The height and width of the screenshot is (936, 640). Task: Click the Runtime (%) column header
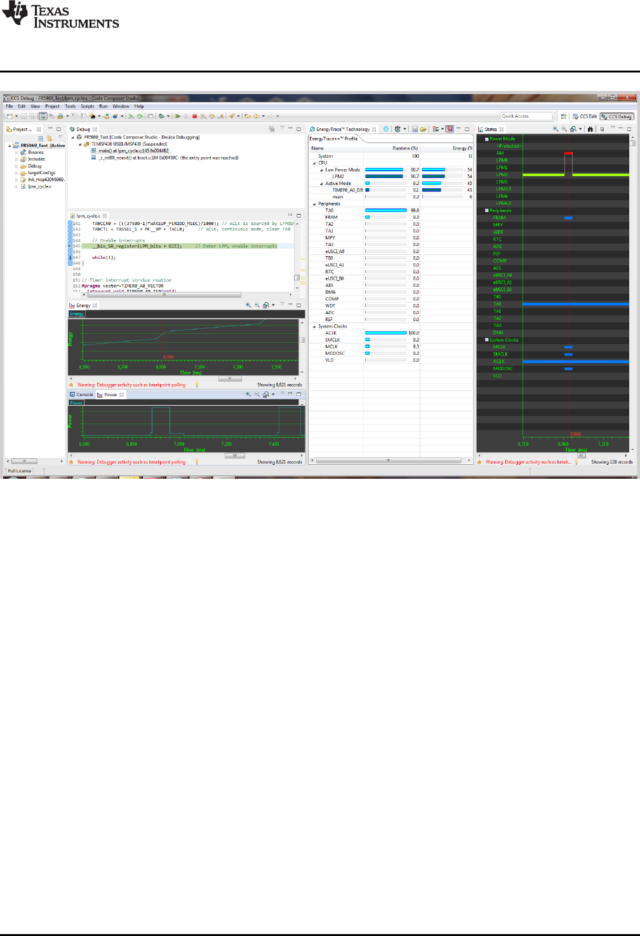(x=405, y=148)
